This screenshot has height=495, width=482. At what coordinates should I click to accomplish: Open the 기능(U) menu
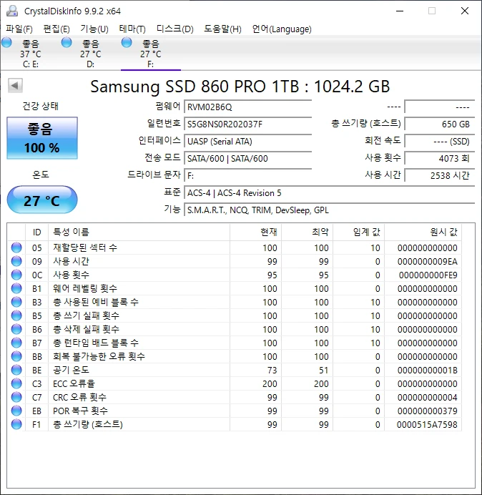(94, 29)
